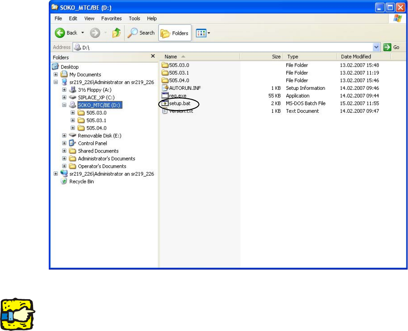
Task: Expand the Shared Documents node
Action: (x=64, y=151)
